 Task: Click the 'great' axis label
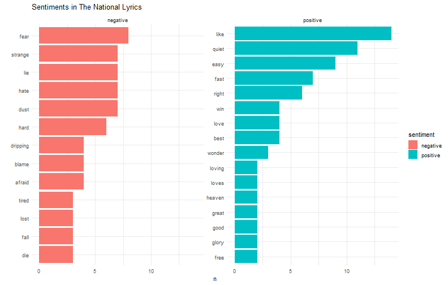click(x=218, y=213)
